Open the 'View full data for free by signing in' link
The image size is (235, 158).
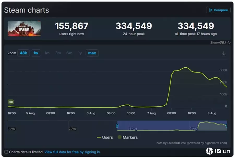coord(73,152)
